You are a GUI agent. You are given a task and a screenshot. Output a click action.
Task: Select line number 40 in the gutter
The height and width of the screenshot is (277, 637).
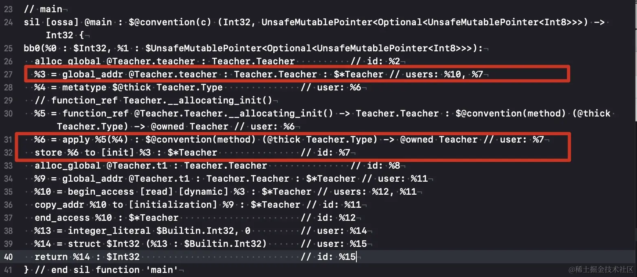point(9,257)
